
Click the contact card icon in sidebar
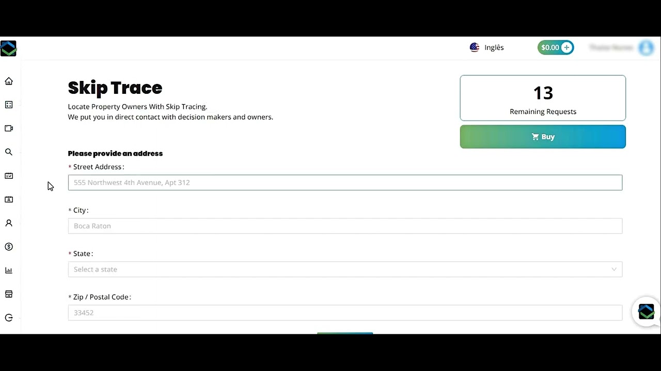(9, 199)
